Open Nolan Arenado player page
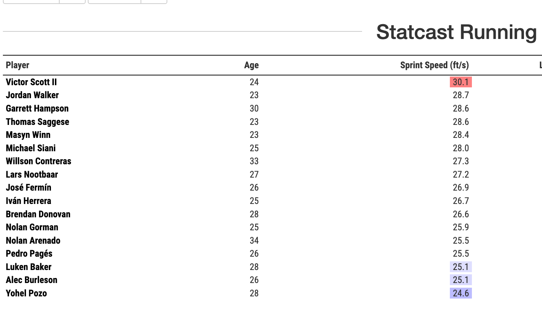The image size is (542, 322). click(x=33, y=240)
